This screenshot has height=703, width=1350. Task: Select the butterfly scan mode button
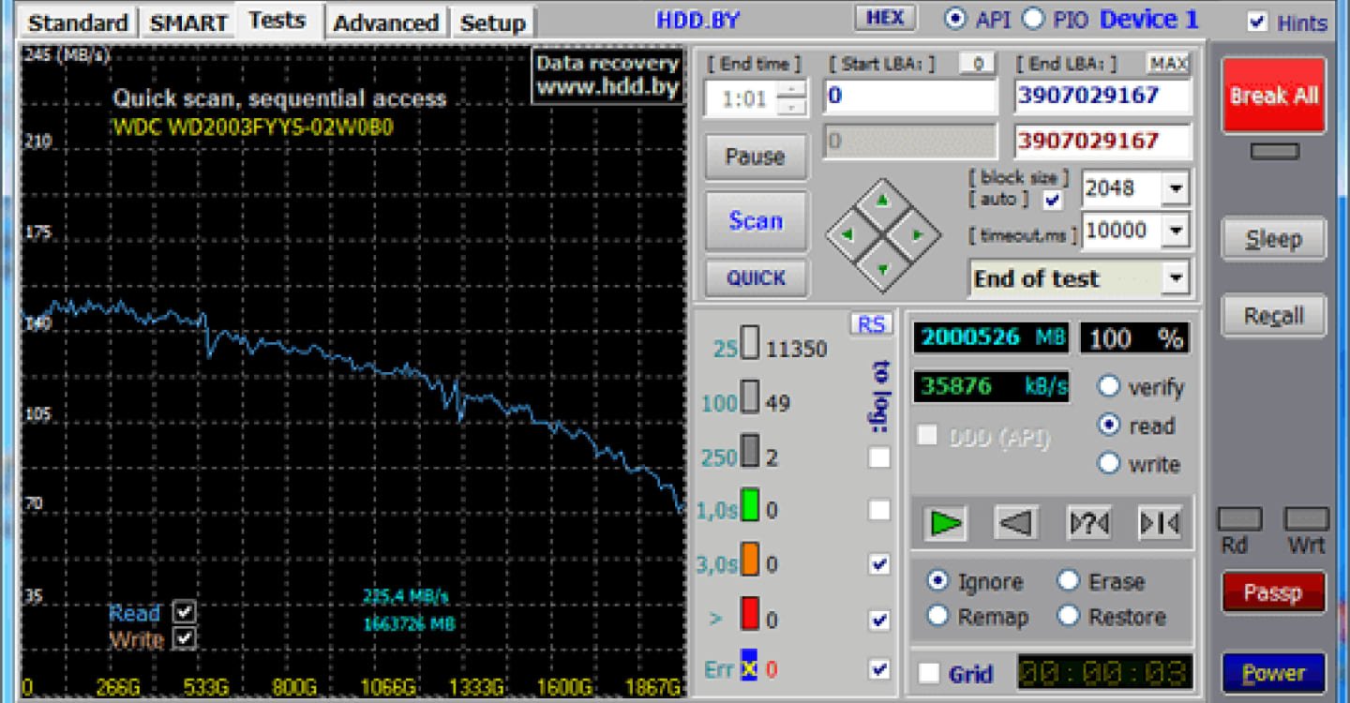[1160, 522]
